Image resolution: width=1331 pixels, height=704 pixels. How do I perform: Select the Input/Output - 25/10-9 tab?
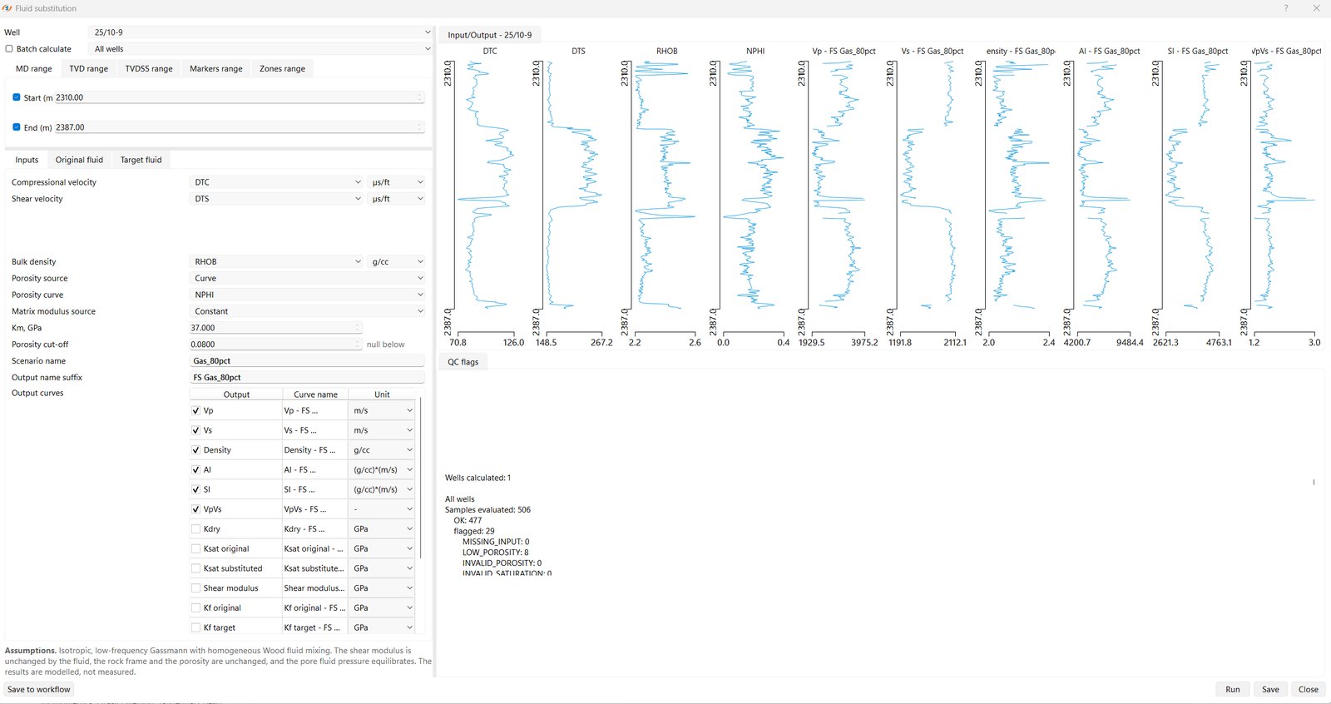click(x=489, y=35)
